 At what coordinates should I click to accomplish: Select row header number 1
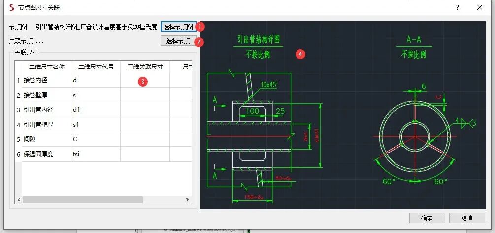18,80
